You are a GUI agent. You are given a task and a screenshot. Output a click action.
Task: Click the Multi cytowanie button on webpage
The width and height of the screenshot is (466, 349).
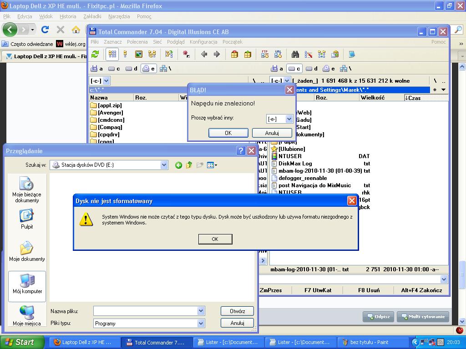point(423,317)
